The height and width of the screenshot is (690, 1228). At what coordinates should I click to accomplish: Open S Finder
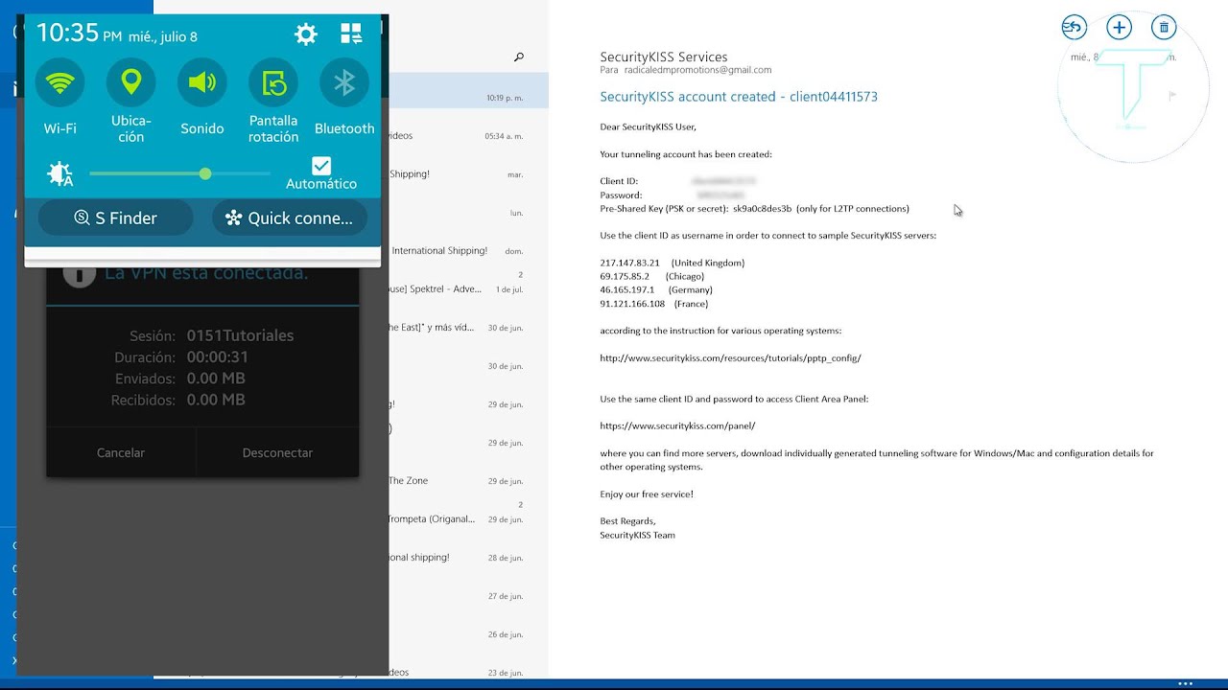coord(116,218)
